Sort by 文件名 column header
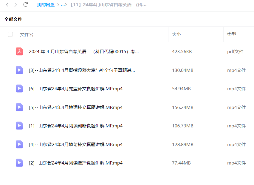 click(x=27, y=34)
